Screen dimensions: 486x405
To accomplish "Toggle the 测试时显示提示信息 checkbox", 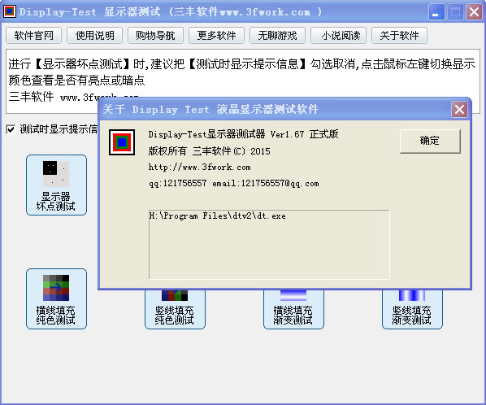I will point(11,129).
